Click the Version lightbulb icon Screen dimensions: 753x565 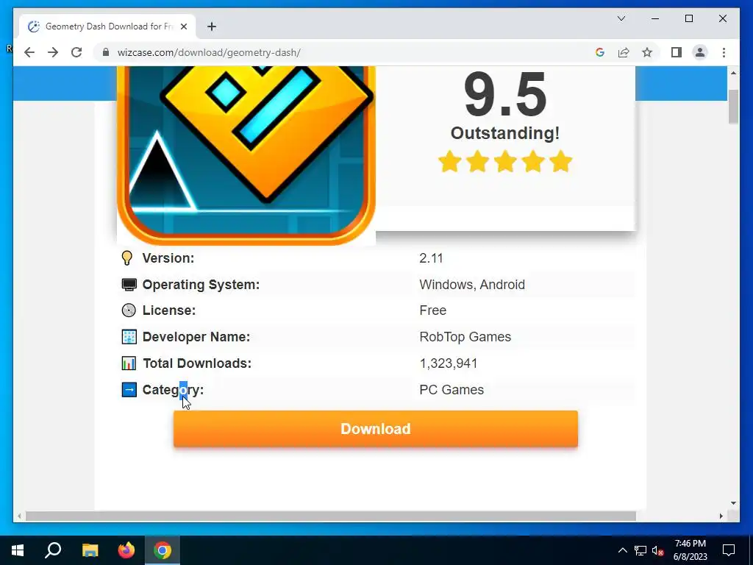click(x=126, y=258)
